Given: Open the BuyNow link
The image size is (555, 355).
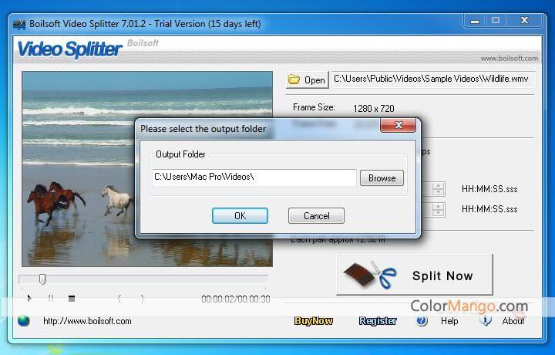Looking at the screenshot, I should pos(313,320).
